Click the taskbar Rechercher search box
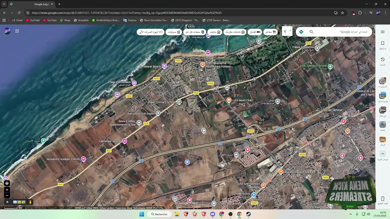The width and height of the screenshot is (390, 219). (x=159, y=214)
